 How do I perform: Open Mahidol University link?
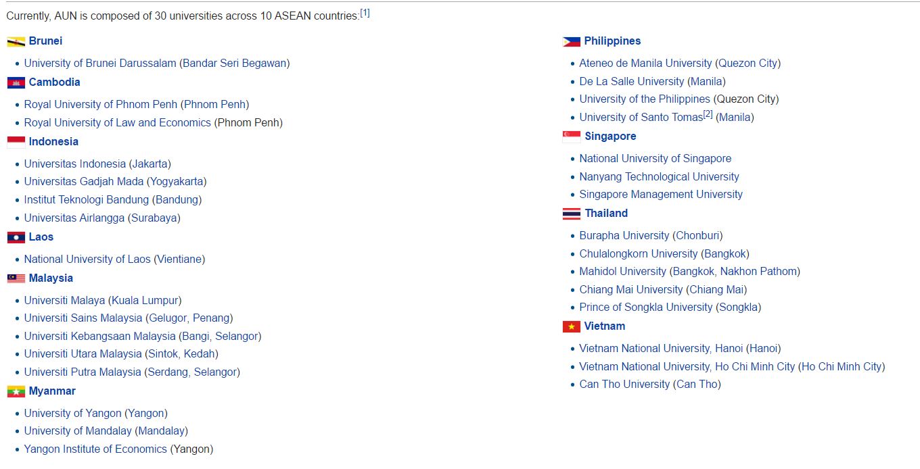click(x=622, y=272)
